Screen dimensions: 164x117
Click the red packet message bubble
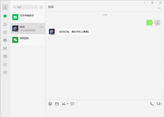pyautogui.click(x=74, y=32)
